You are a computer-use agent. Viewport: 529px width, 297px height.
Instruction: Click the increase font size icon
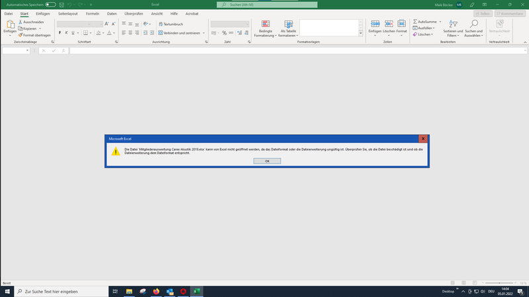pos(107,24)
